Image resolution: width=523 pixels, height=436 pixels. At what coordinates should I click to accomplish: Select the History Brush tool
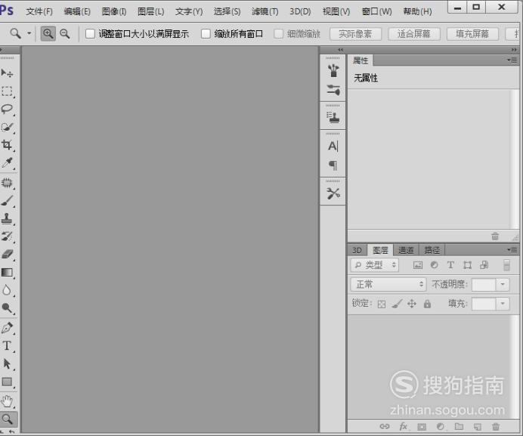[x=7, y=237]
